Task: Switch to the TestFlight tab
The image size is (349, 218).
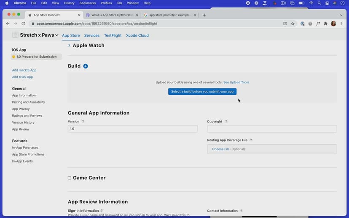Action: coord(113,36)
